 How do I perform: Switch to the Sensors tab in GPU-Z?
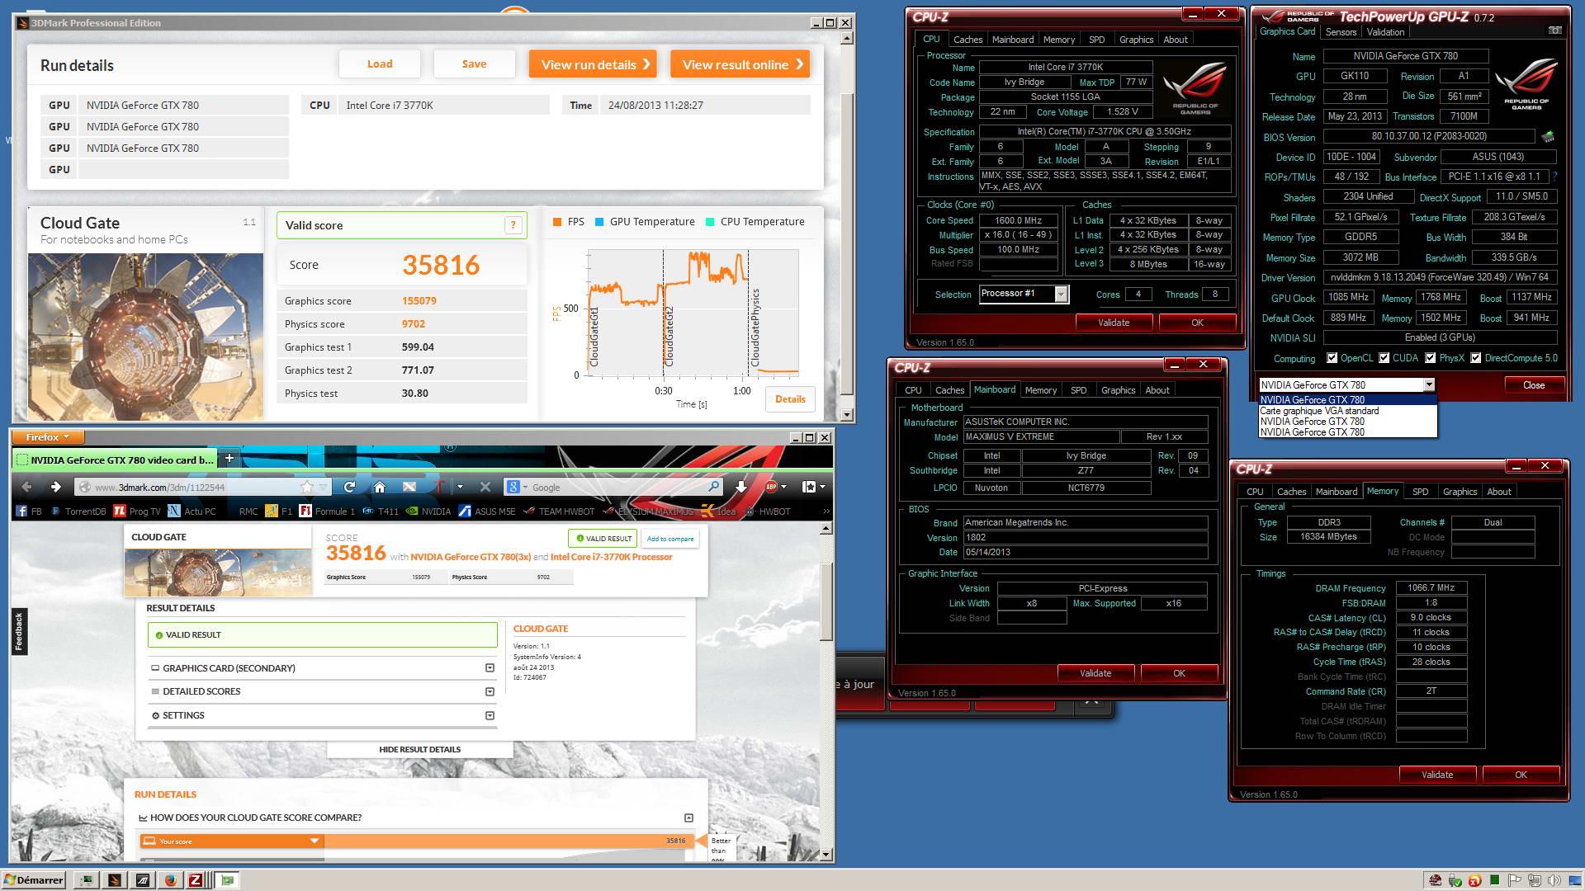tap(1341, 32)
